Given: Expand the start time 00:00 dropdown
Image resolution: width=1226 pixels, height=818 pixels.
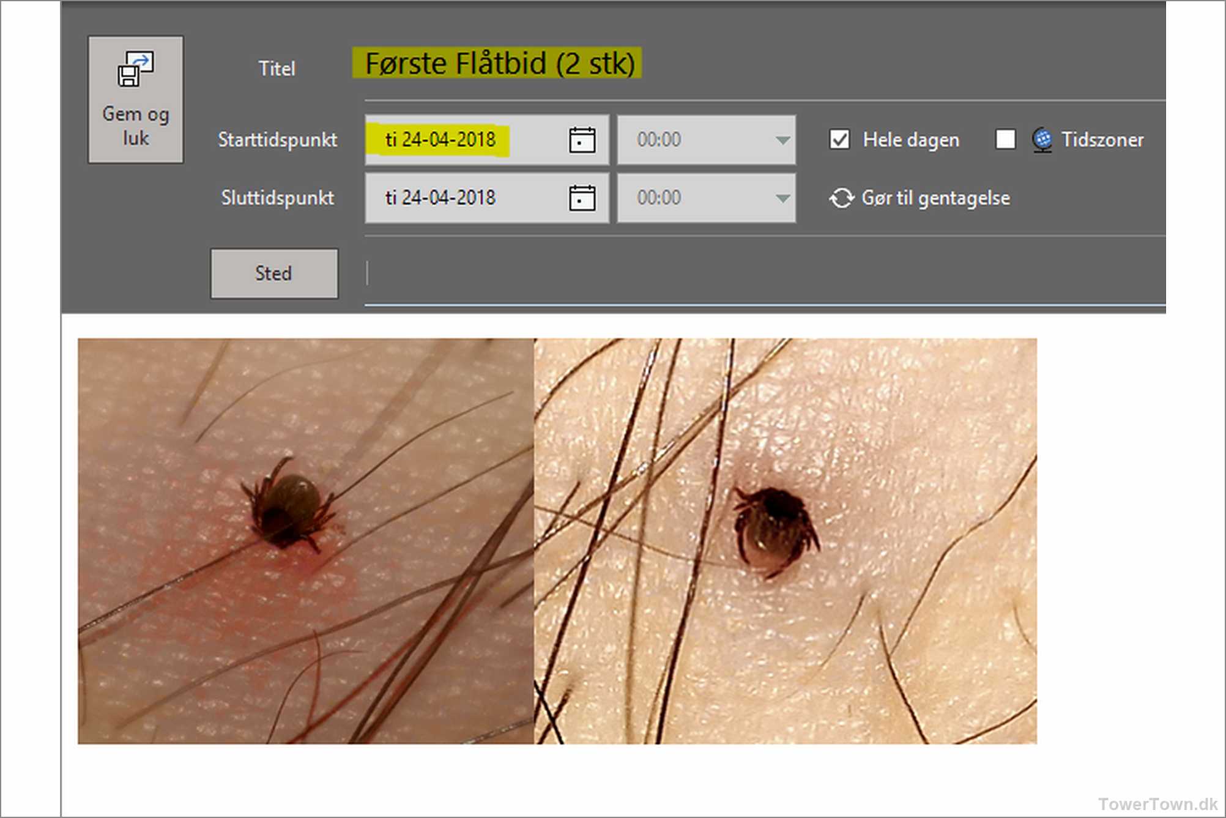Looking at the screenshot, I should pyautogui.click(x=782, y=140).
